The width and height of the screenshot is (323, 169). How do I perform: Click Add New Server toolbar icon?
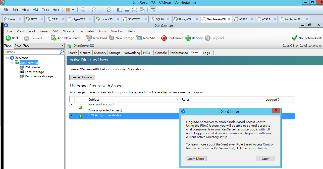click(x=54, y=38)
